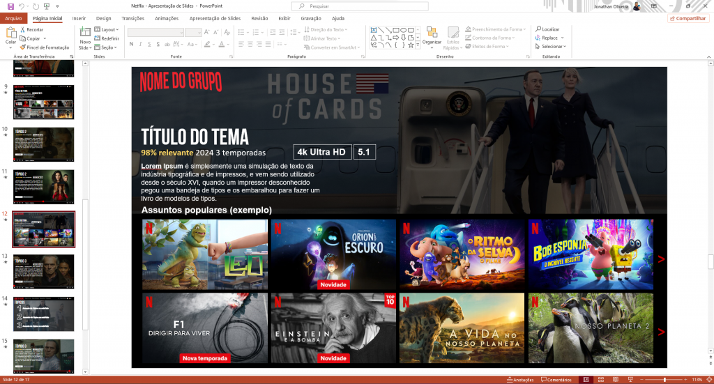Toggle justify text alignment

268,44
